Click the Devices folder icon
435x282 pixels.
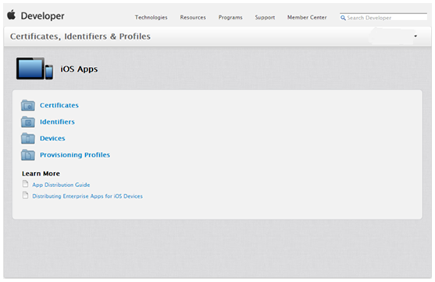click(x=28, y=139)
